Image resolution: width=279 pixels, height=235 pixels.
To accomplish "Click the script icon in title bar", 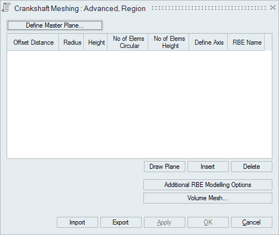I will [x=6, y=8].
